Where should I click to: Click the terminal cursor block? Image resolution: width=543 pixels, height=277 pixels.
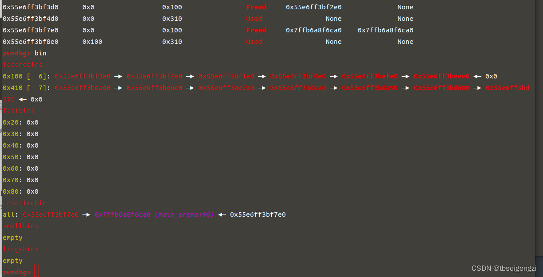pos(36,270)
